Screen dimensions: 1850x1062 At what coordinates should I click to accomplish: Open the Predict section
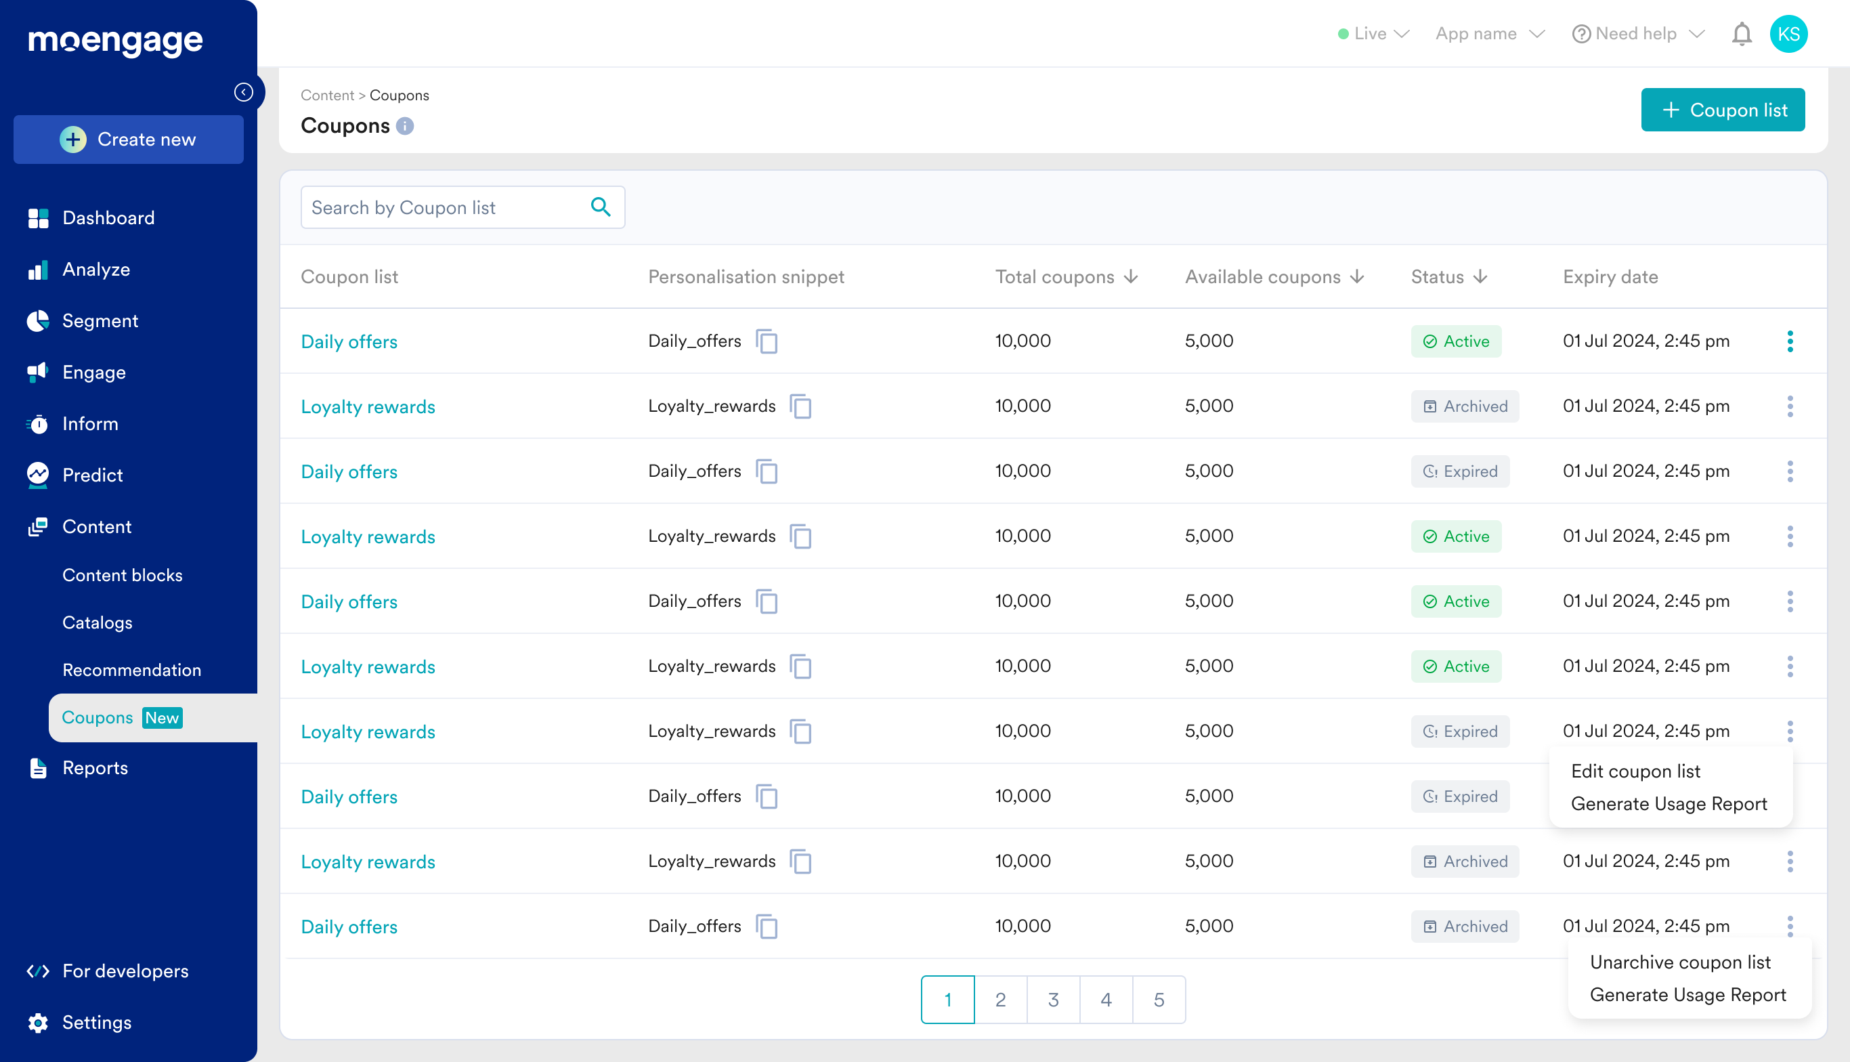92,475
